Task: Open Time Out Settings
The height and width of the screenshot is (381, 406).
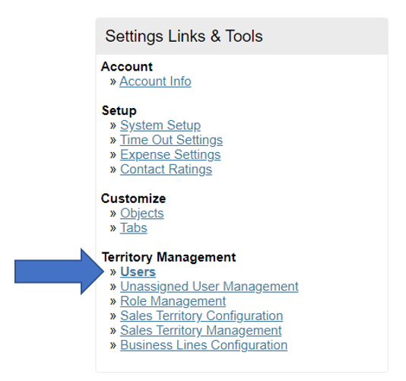Action: pyautogui.click(x=171, y=140)
